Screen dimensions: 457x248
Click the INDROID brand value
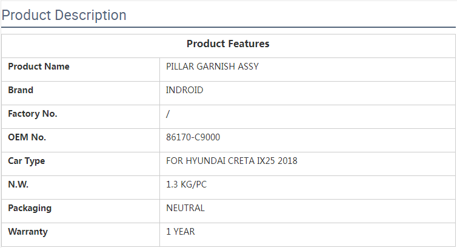click(185, 90)
